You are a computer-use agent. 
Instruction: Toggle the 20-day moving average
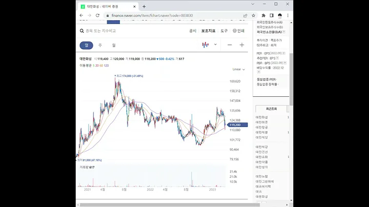click(97, 66)
